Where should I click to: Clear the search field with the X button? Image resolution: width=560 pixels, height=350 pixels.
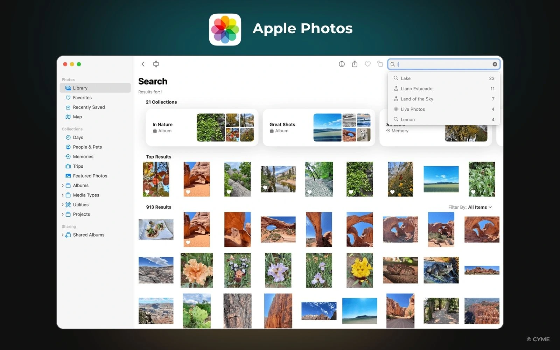[x=495, y=64]
